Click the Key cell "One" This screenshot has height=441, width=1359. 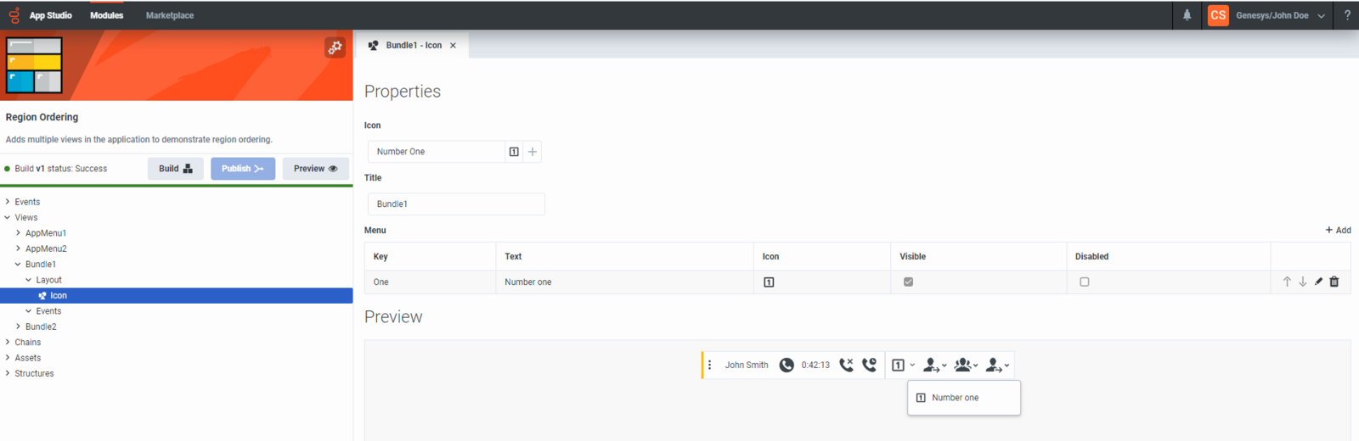click(x=430, y=282)
